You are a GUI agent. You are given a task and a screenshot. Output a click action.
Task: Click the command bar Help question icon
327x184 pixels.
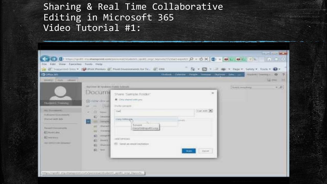point(275,69)
